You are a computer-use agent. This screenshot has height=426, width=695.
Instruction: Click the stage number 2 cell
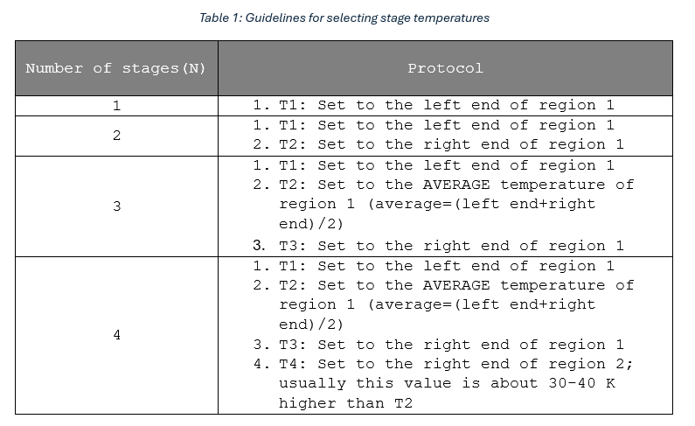tap(116, 136)
